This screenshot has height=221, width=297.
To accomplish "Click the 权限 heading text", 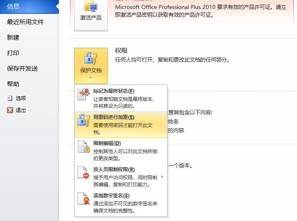I will pos(121,51).
